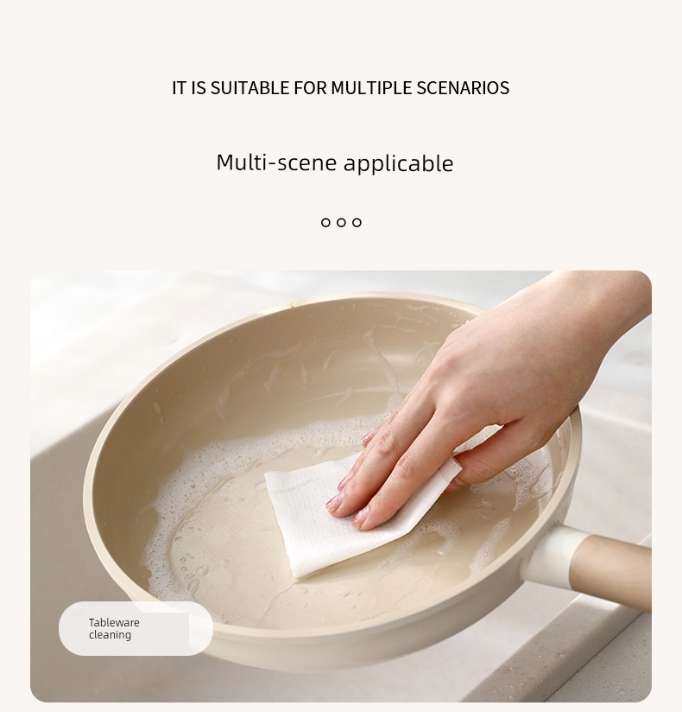
Task: Click the word "applicable" in the subtitle
Action: tap(398, 164)
